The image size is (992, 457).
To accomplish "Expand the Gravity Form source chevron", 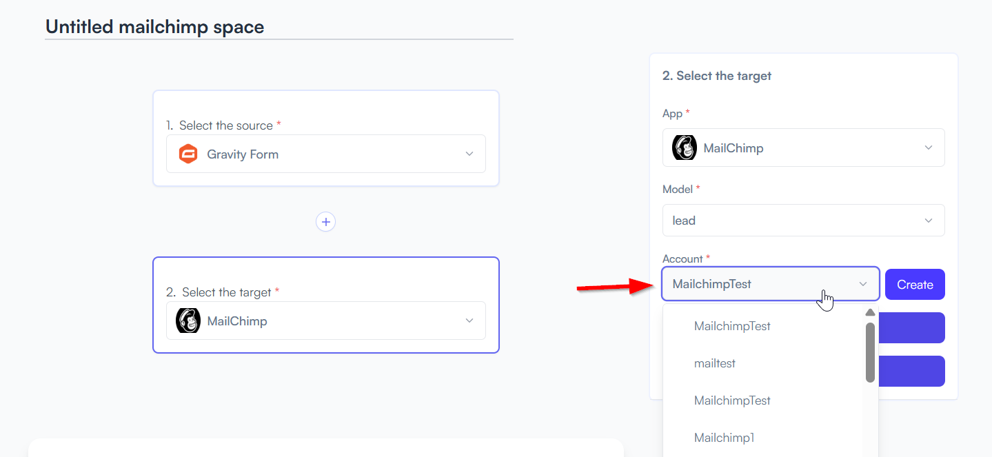I will pos(469,154).
